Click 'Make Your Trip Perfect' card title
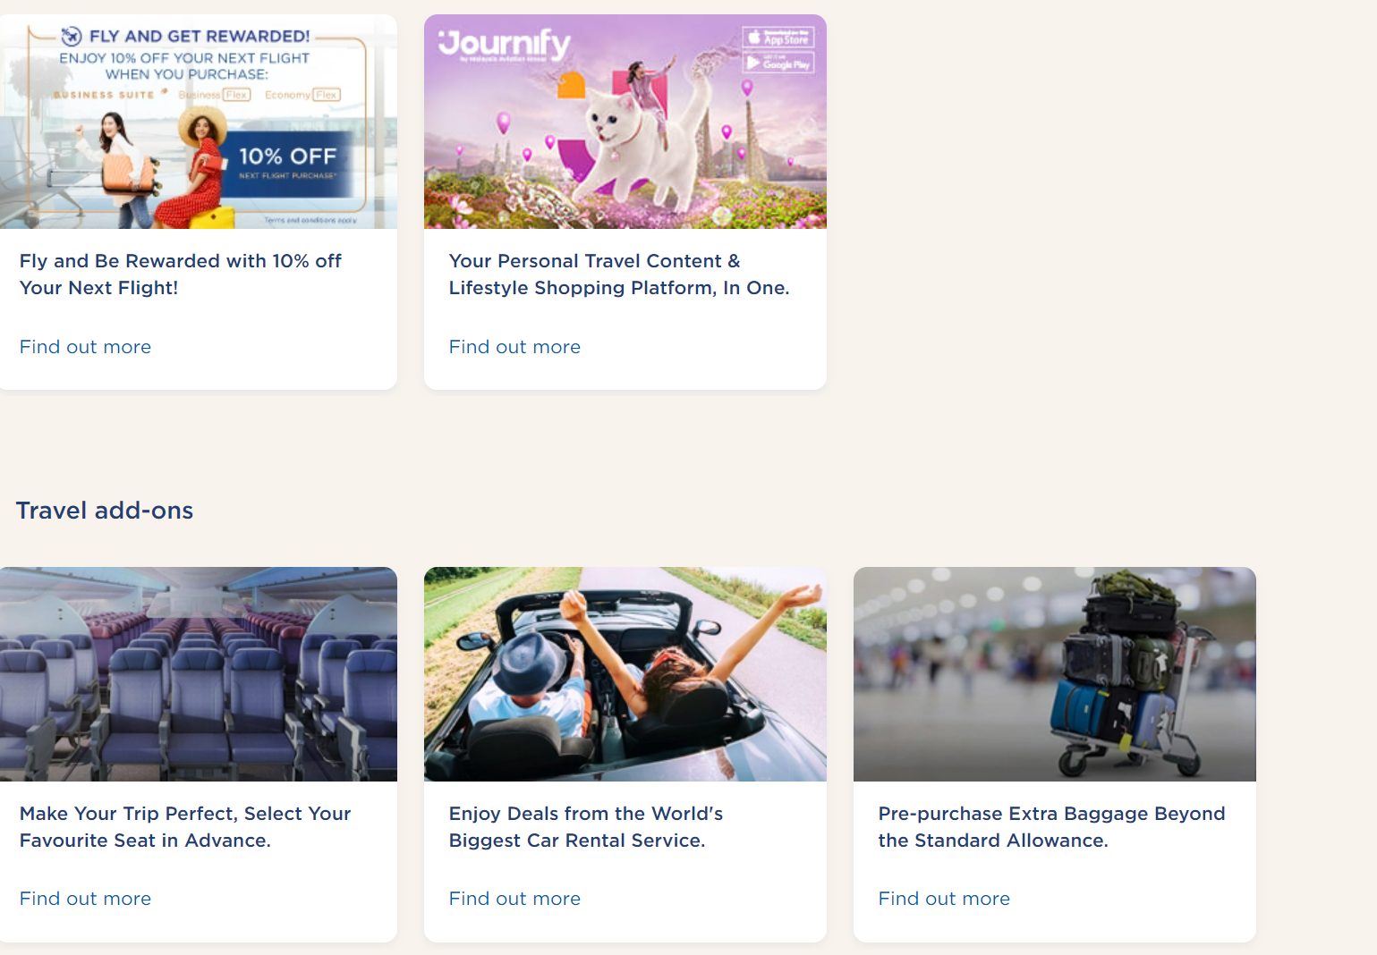1377x955 pixels. (x=185, y=827)
